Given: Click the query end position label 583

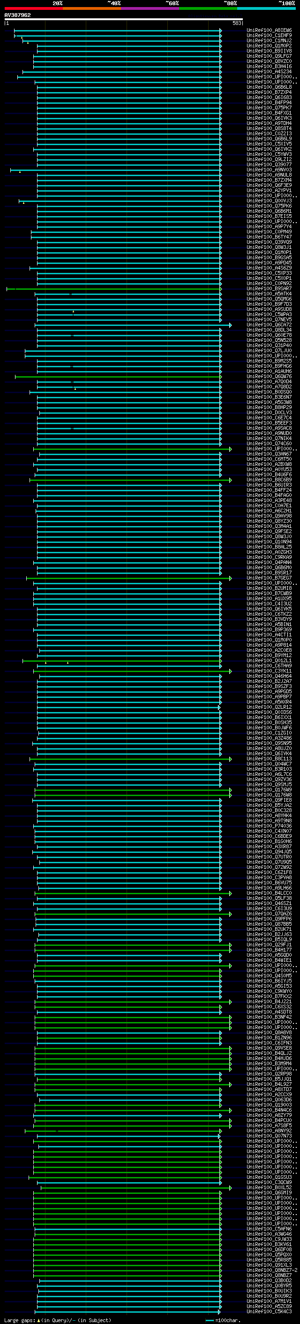Looking at the screenshot, I should pos(236,23).
